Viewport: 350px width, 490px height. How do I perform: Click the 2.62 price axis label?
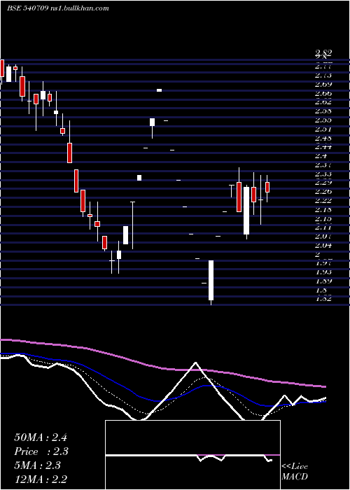(323, 102)
